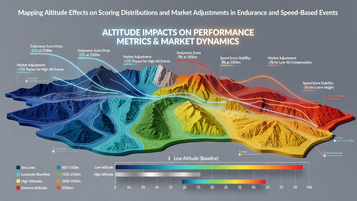Click the teal 500-1500m legend swatch
This screenshot has height=201, width=357.
(x=58, y=167)
